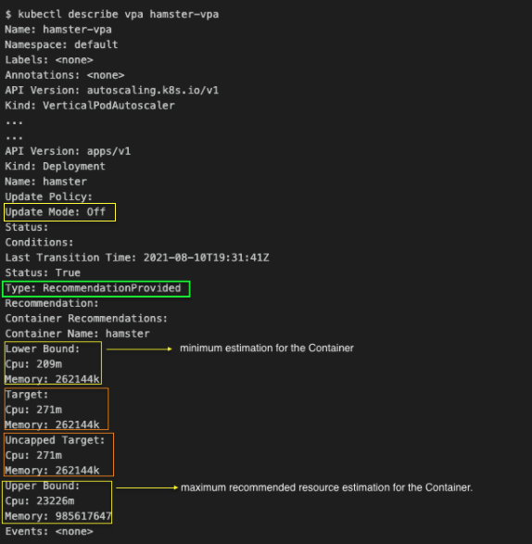
Task: Click the Upper Bound 'Cpu: 23226m' value
Action: [x=40, y=501]
